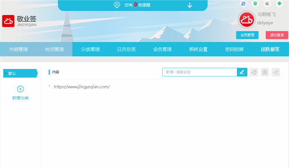Click the broom clean-up icon
The image size is (289, 168).
[254, 72]
